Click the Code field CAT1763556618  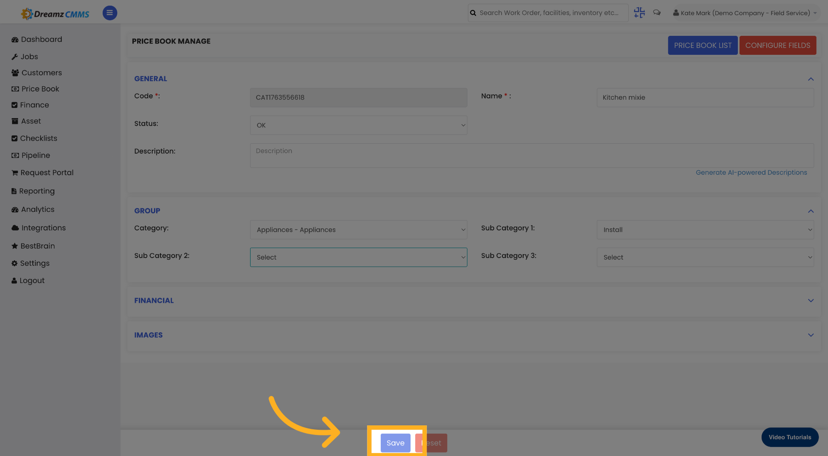[x=358, y=97]
